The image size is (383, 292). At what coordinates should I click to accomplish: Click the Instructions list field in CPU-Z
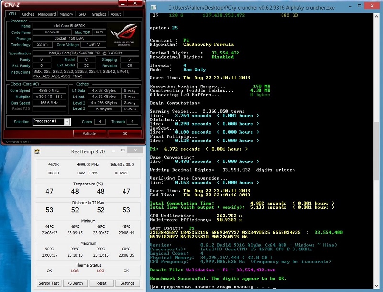pos(86,74)
